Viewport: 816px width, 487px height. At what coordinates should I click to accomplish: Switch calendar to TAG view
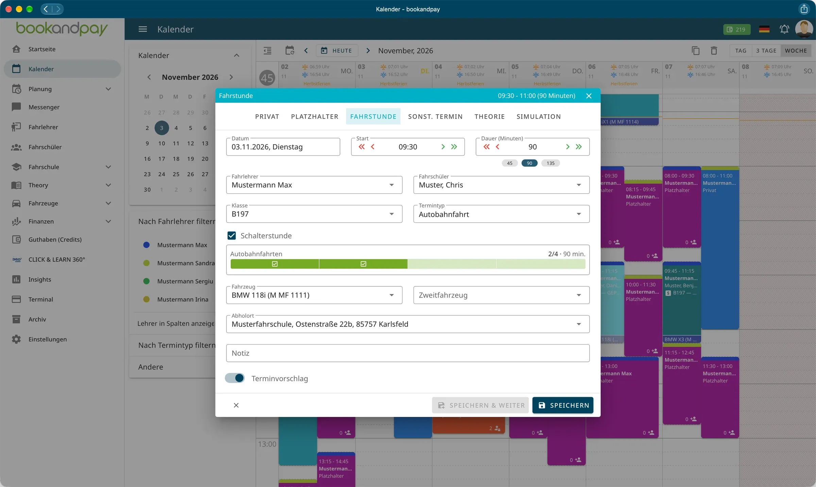coord(741,51)
